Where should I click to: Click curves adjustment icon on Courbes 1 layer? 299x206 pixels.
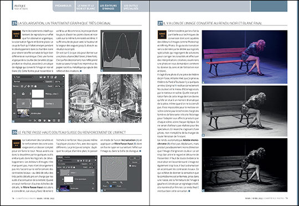pos(23,103)
